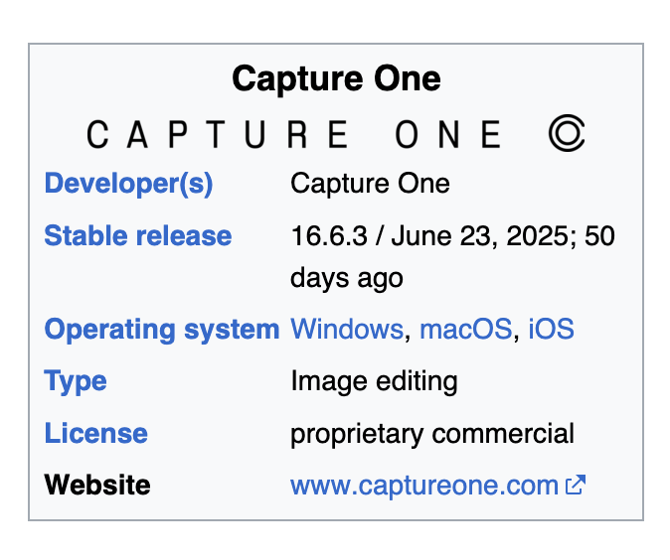Follow the Stable release link
The height and width of the screenshot is (560, 670).
(138, 235)
